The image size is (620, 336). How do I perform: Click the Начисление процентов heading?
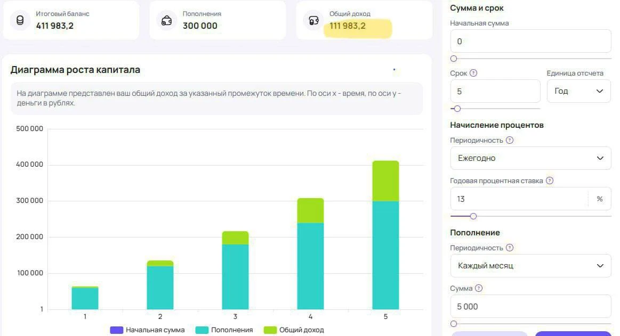[x=497, y=125]
